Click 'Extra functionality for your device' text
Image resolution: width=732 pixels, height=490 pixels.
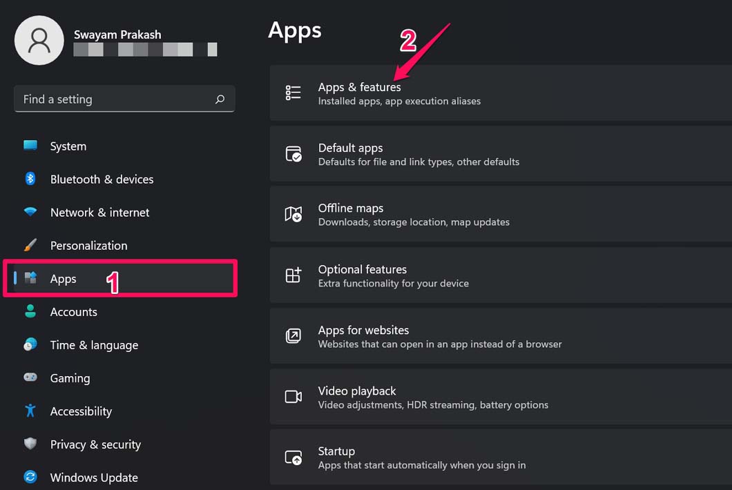[x=393, y=283]
